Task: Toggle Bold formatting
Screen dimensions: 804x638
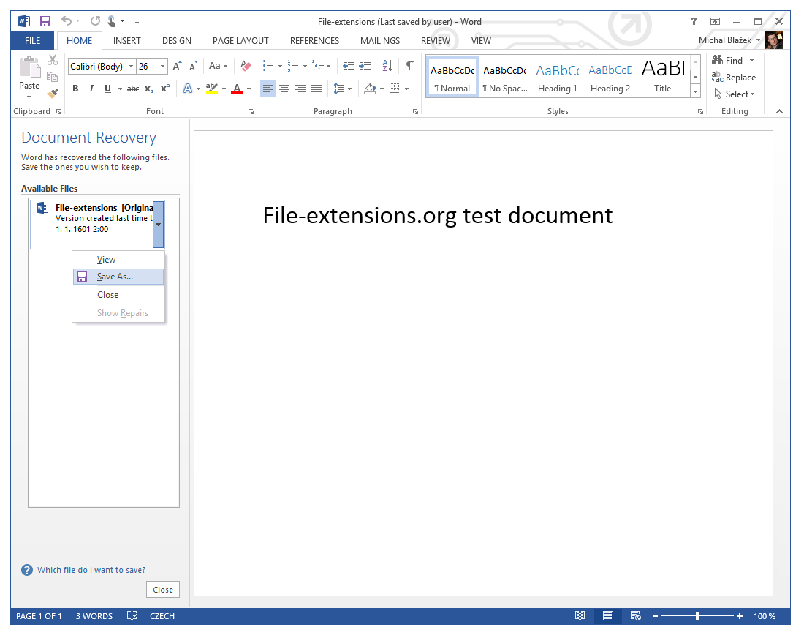Action: pos(75,89)
